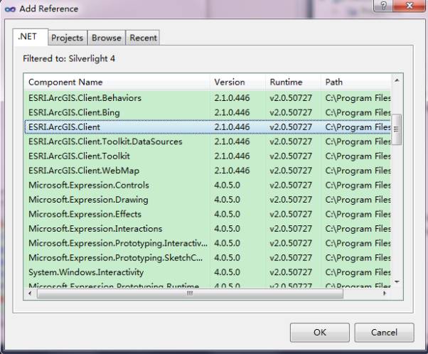Sort by Version column header

point(237,82)
